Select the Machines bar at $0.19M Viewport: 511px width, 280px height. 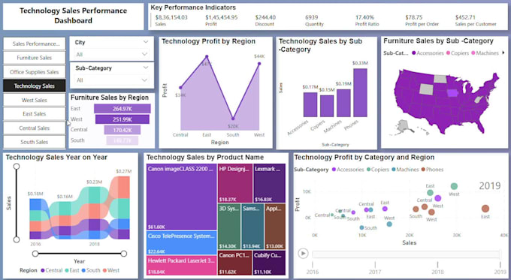tap(343, 103)
